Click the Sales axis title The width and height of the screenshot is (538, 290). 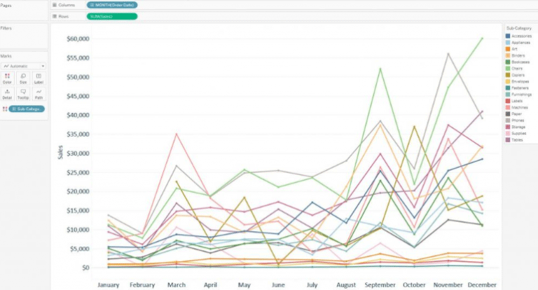tap(62, 152)
